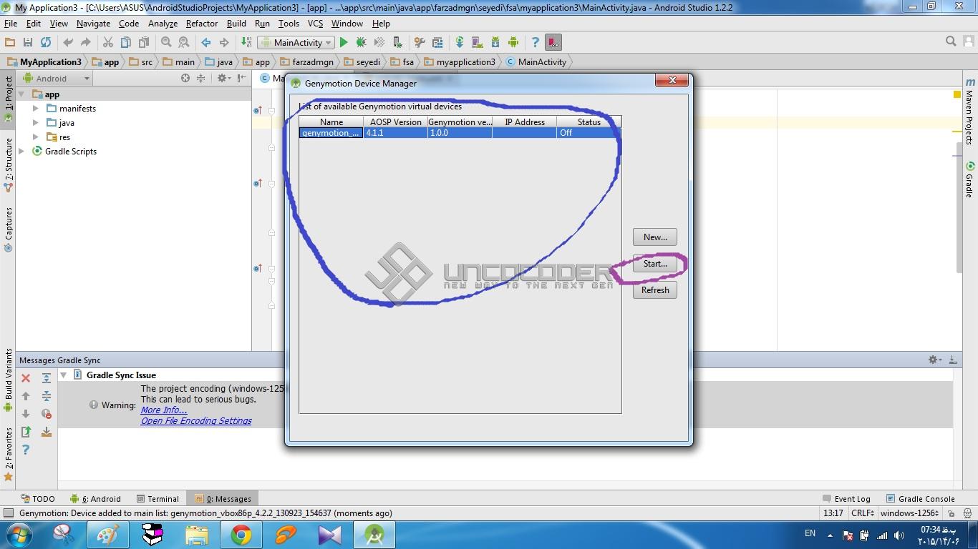Viewport: 978px width, 549px height.
Task: Open the MainActivity run configuration dropdown
Action: pos(296,42)
